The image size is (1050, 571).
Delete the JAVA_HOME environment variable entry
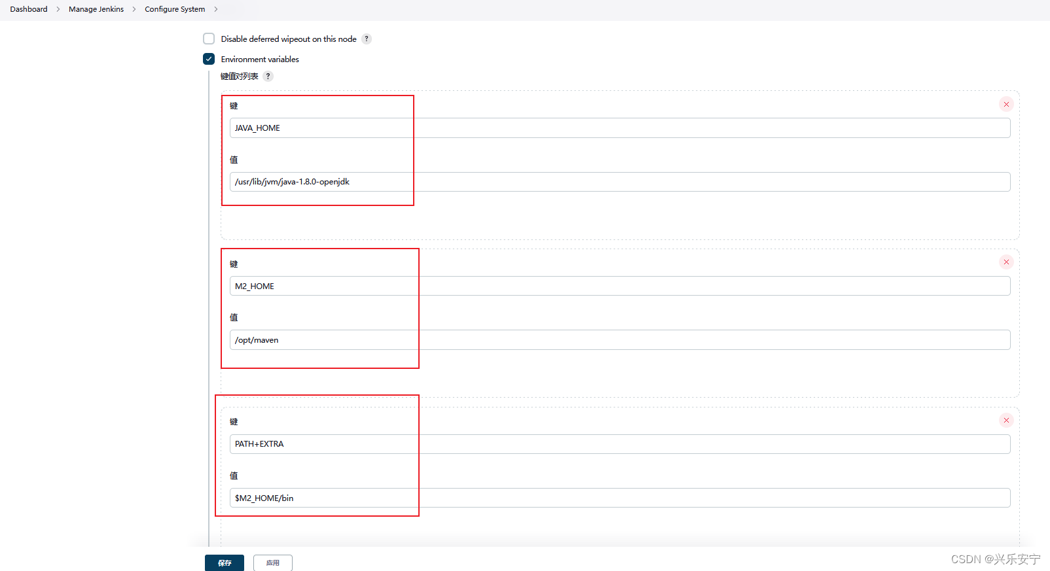pos(1006,104)
